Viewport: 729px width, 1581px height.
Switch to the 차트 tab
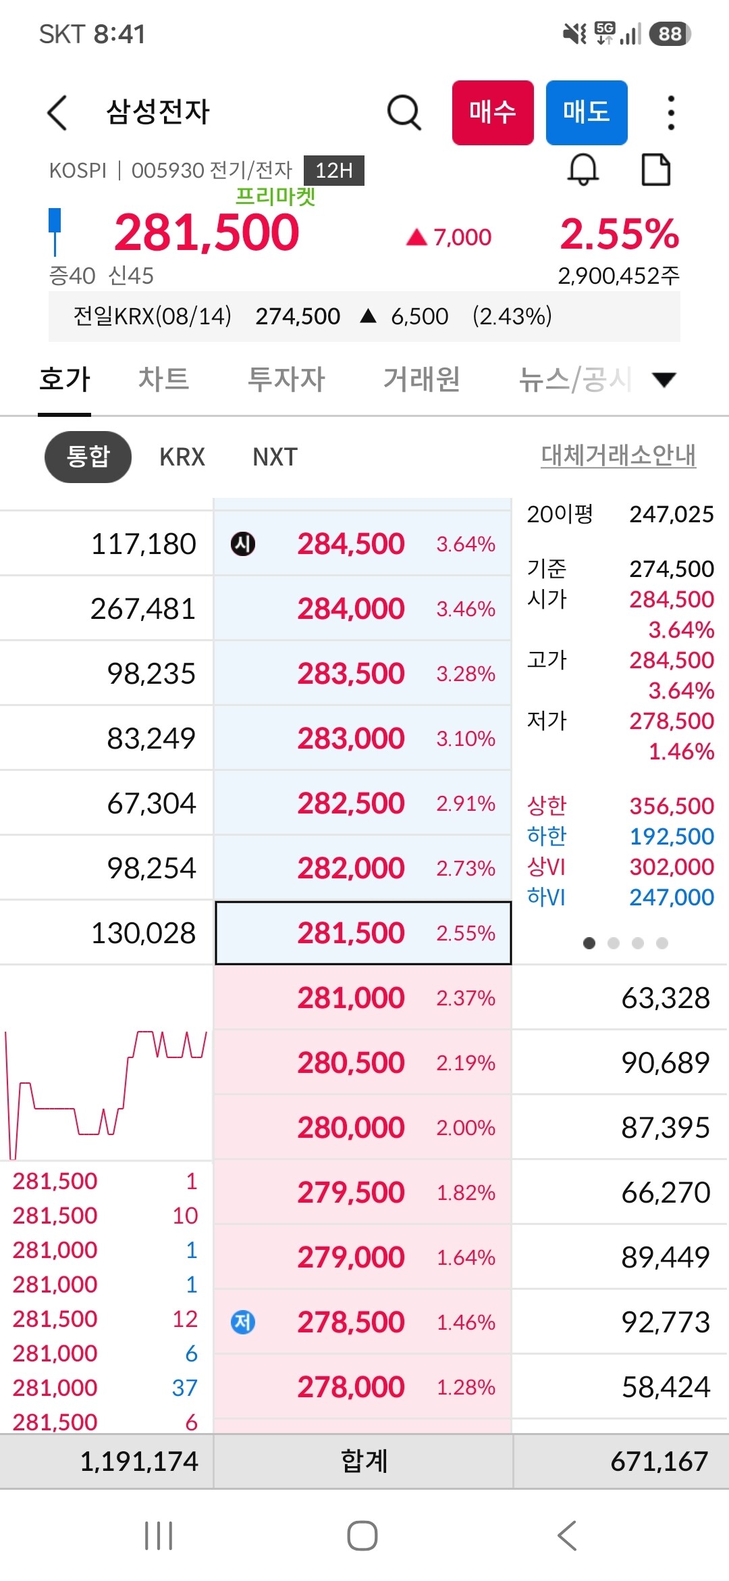tap(163, 379)
